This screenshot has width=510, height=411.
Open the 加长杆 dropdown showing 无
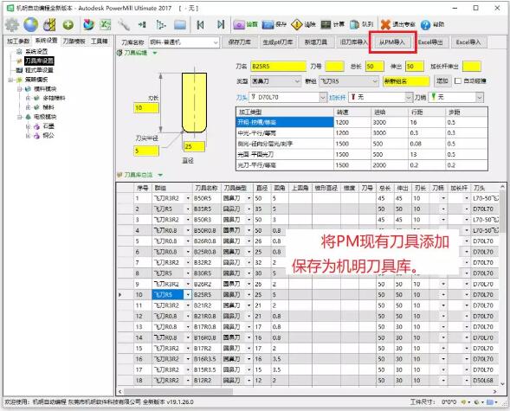click(380, 97)
